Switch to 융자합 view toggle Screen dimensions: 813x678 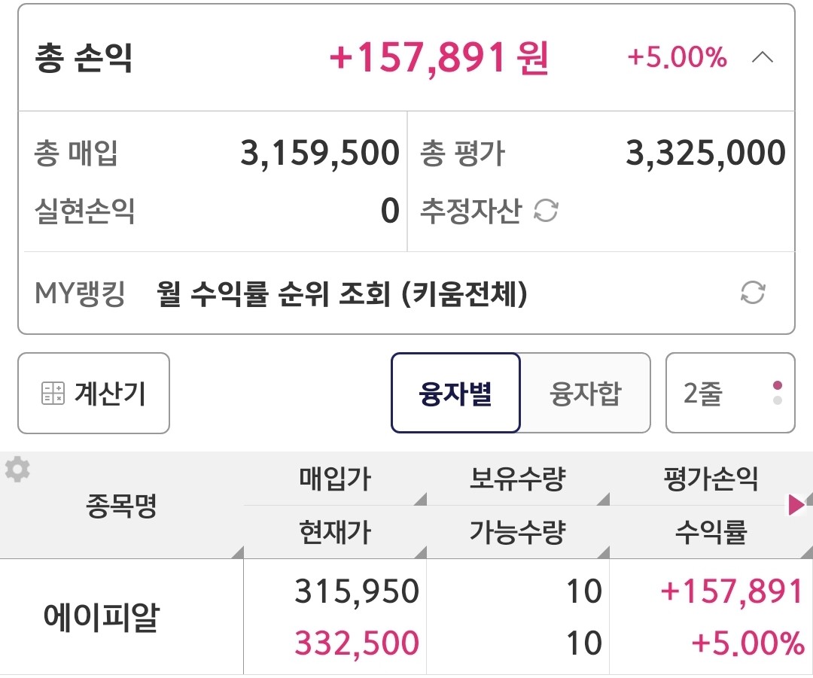pos(586,393)
